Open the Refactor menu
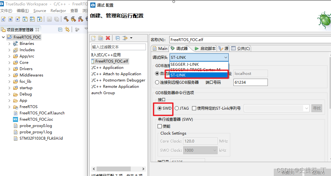331x176 pixels. 58,10
